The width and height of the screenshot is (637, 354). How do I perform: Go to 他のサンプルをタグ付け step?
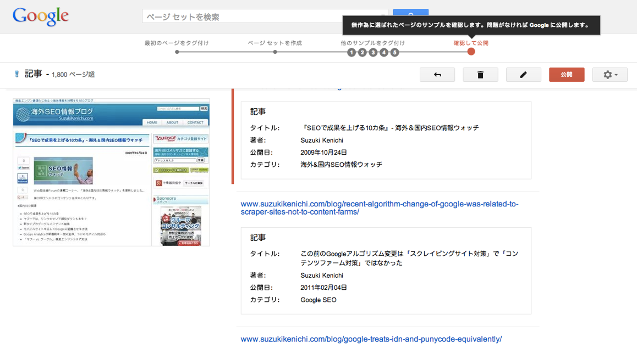pyautogui.click(x=373, y=43)
